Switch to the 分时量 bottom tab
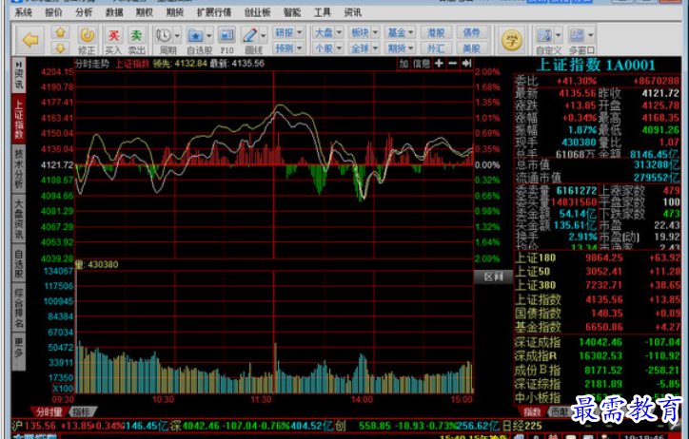The image size is (689, 439). click(49, 411)
